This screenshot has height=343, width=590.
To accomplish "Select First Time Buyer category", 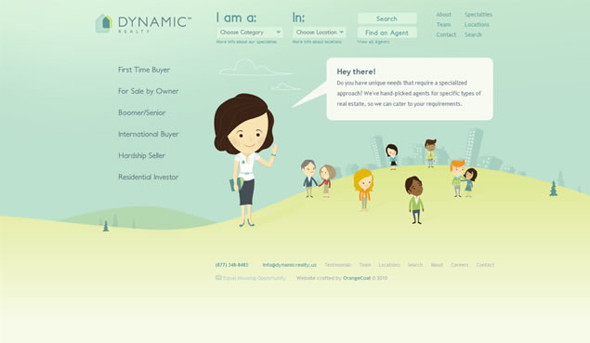I will tap(144, 70).
